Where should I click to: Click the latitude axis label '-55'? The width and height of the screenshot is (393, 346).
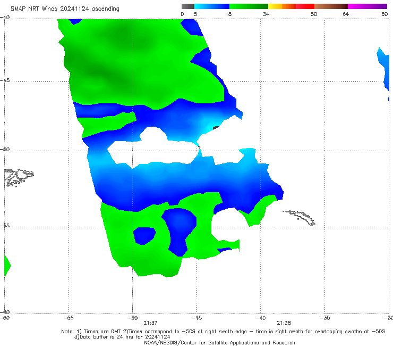[5, 225]
